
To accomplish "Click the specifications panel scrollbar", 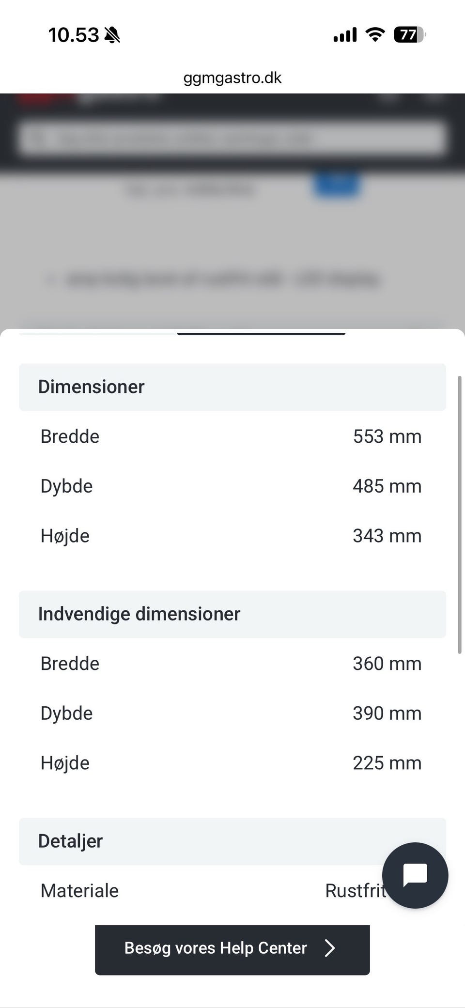I will [459, 514].
